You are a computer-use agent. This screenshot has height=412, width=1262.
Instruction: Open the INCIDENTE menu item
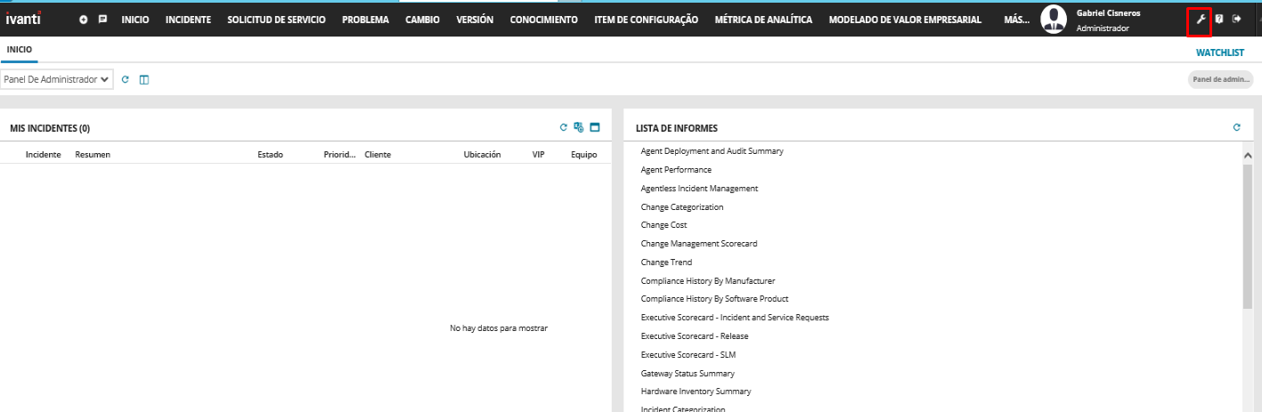pyautogui.click(x=188, y=20)
